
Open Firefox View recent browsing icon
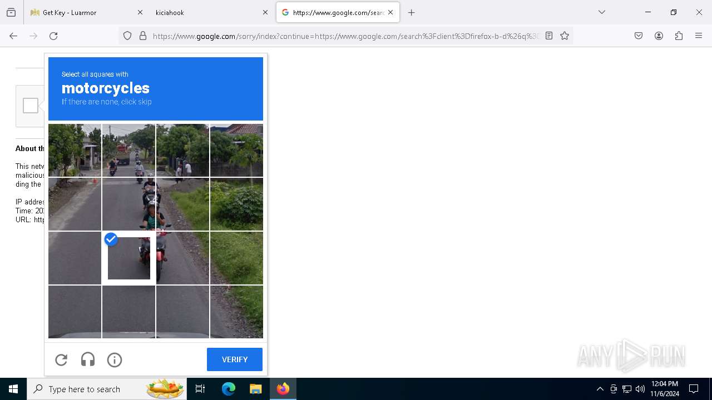tap(11, 12)
